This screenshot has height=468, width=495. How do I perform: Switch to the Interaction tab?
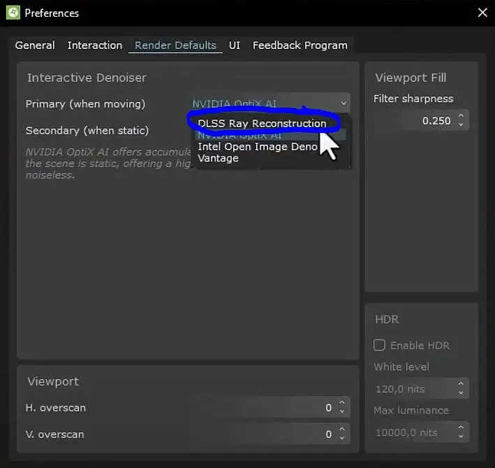point(95,45)
